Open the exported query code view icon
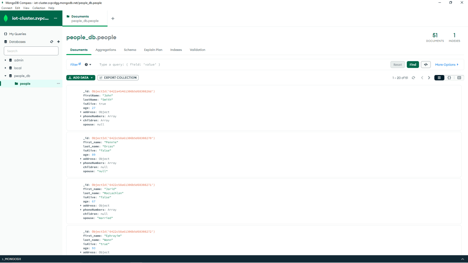 coord(426,64)
